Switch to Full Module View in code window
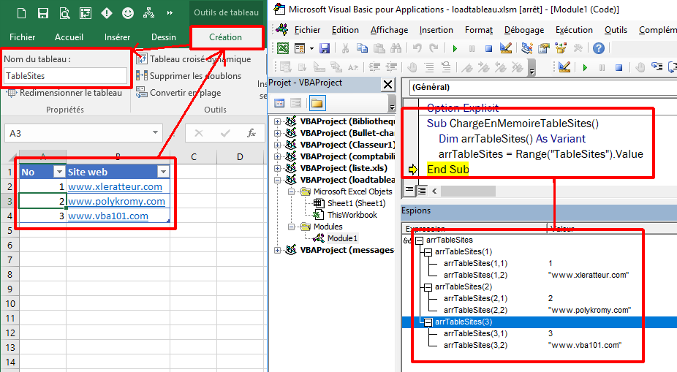This screenshot has height=372, width=677. (x=421, y=190)
